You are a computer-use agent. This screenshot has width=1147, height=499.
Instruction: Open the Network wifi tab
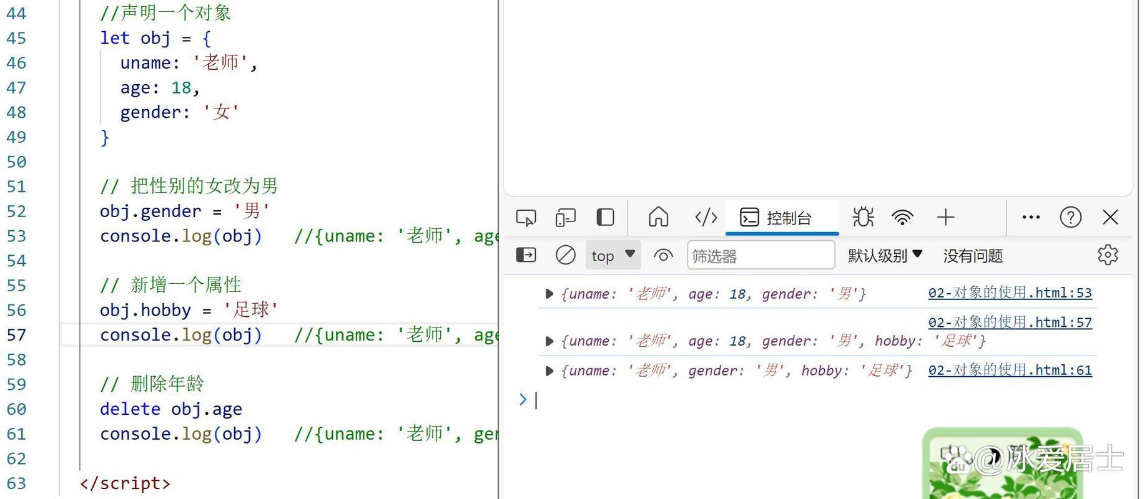pyautogui.click(x=902, y=217)
